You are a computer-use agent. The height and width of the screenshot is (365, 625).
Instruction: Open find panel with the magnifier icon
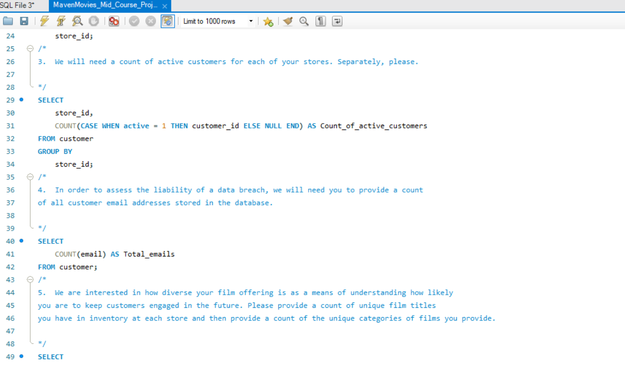(x=304, y=21)
